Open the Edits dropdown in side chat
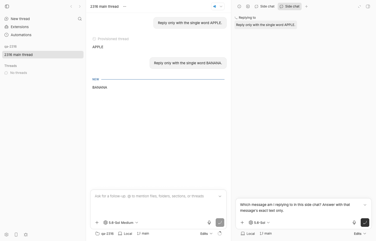376x241 pixels. coord(360,234)
